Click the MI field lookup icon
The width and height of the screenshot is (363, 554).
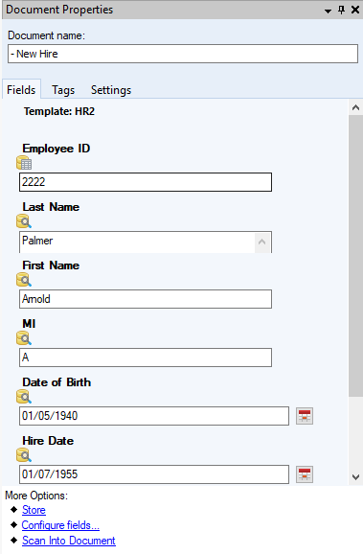point(24,338)
